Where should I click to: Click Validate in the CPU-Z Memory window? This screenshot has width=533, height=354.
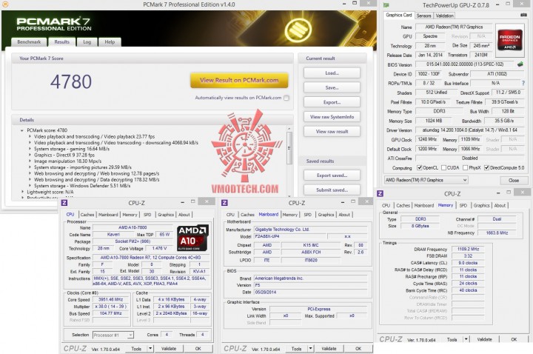pos(484,339)
